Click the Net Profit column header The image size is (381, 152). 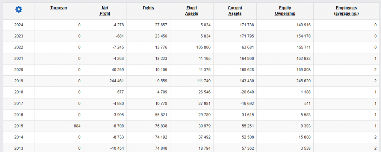click(x=105, y=11)
